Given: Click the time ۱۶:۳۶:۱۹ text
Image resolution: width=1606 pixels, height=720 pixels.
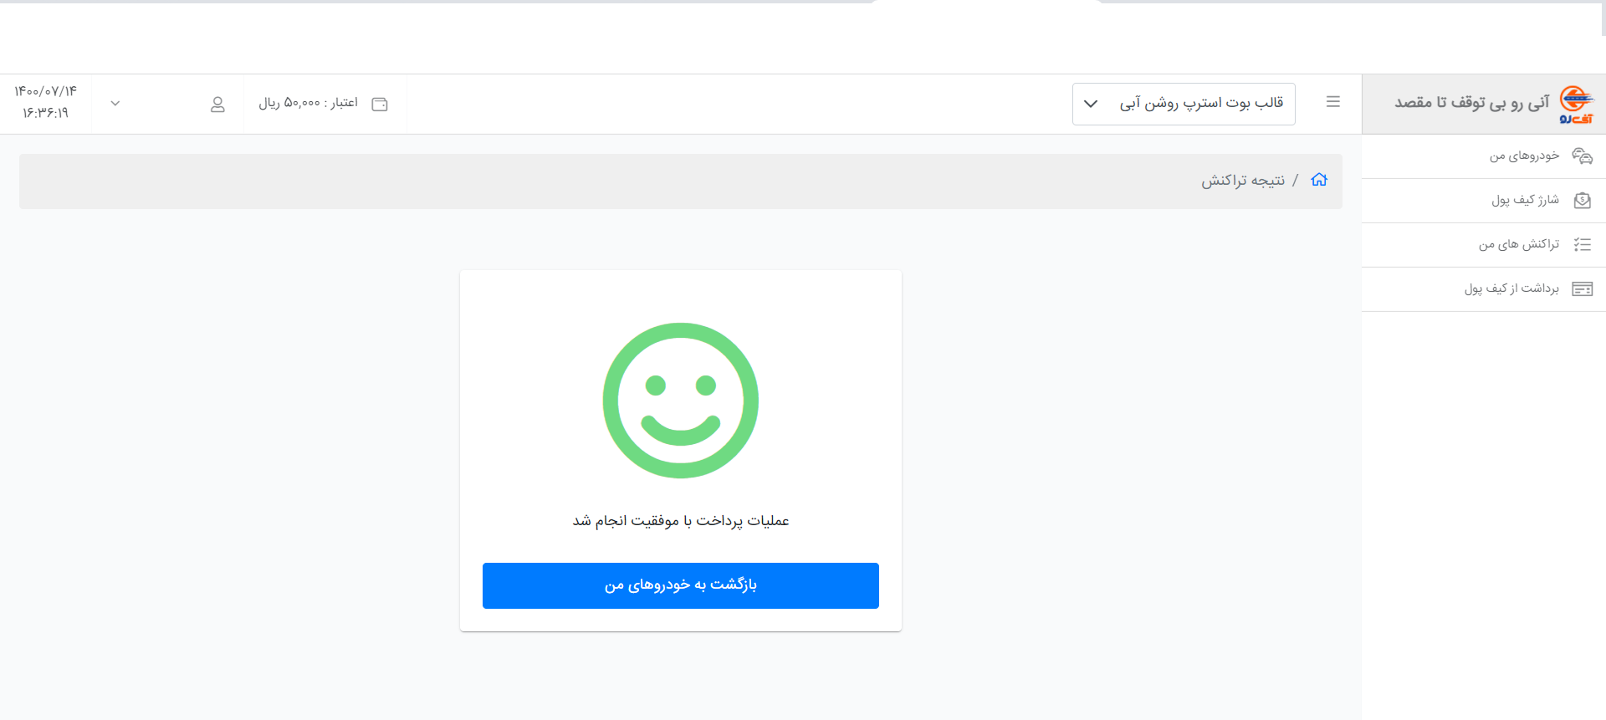Looking at the screenshot, I should (45, 113).
